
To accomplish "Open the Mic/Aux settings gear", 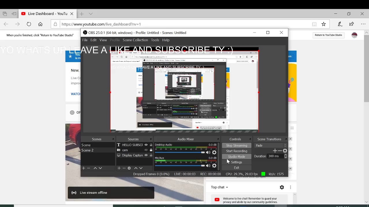I will [214, 166].
